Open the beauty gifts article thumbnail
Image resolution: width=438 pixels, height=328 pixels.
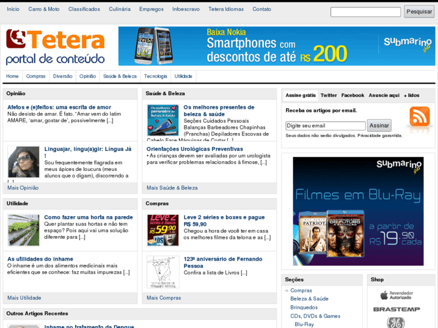click(x=163, y=120)
